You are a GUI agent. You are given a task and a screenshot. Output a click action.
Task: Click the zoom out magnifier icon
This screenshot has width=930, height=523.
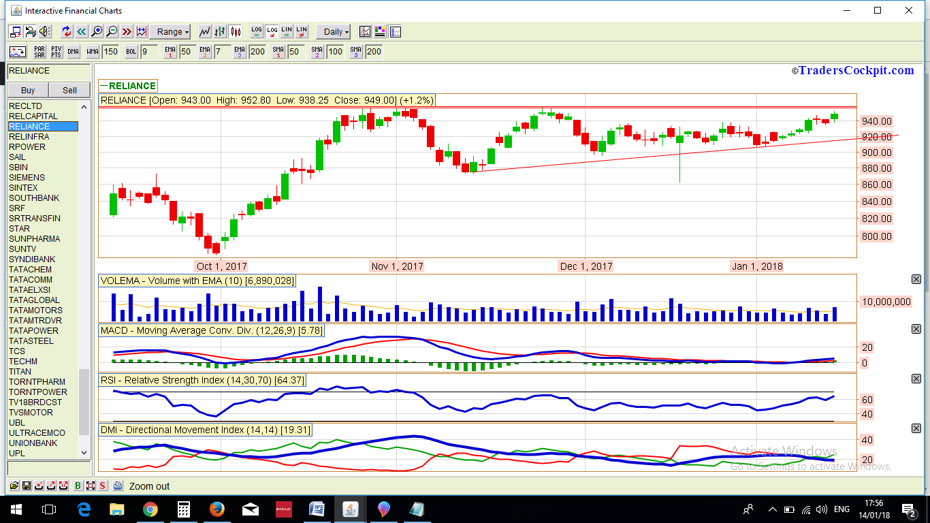click(112, 31)
